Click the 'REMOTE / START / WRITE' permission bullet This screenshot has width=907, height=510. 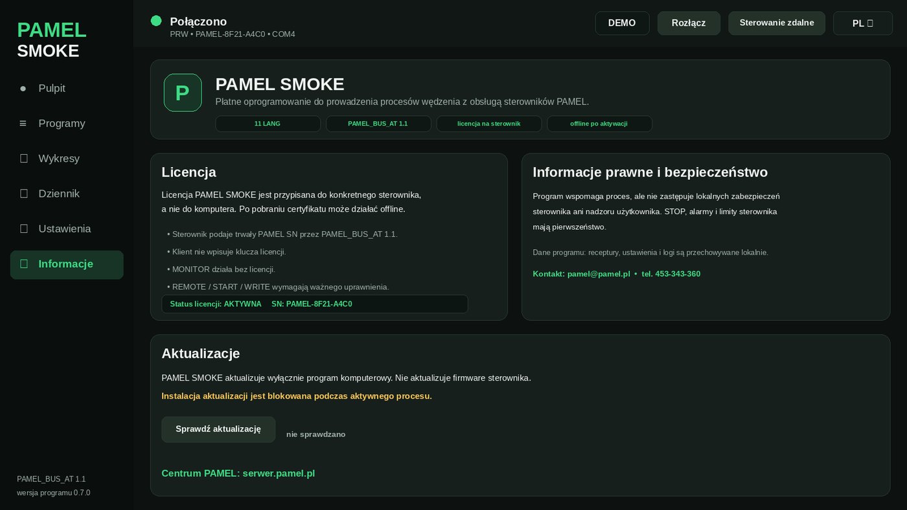pyautogui.click(x=278, y=287)
